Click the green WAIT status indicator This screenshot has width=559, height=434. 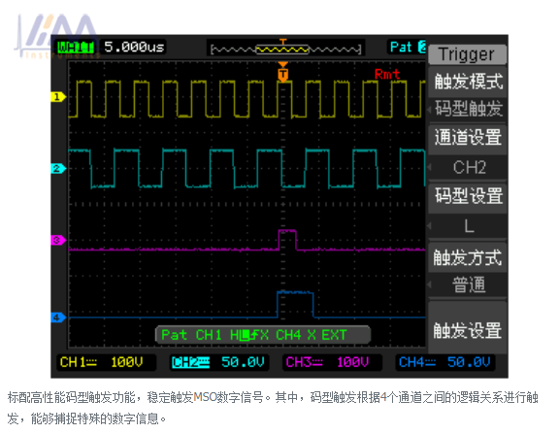(76, 47)
